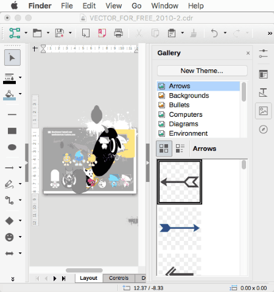Open the View menu
Image resolution: width=274 pixels, height=292 pixels.
[114, 5]
